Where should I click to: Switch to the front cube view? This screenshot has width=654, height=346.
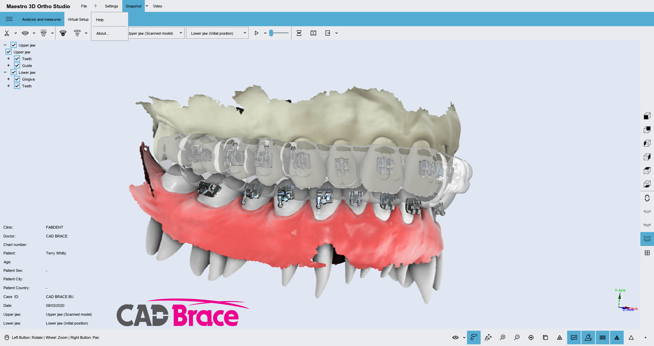point(647,116)
